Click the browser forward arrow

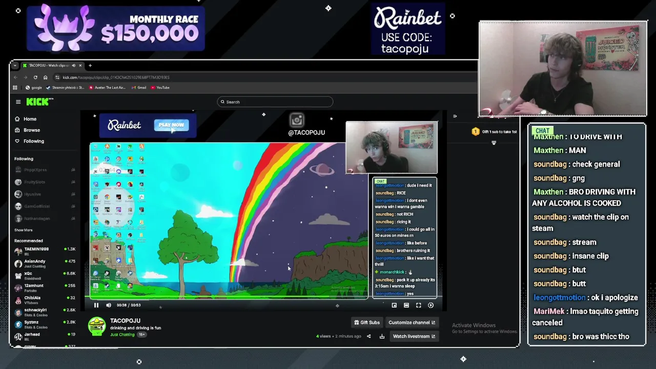(26, 77)
